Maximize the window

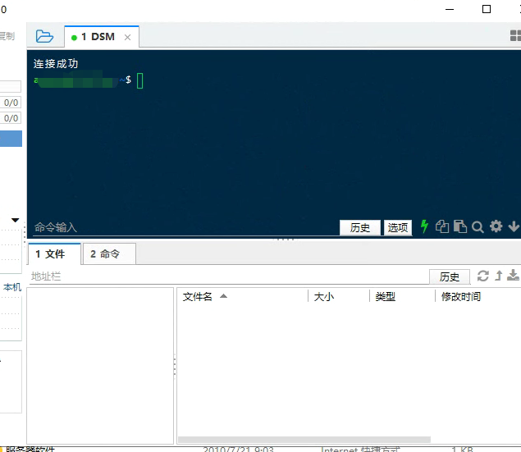tap(487, 9)
